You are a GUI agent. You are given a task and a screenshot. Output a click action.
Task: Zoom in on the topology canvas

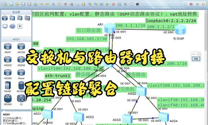point(90,4)
